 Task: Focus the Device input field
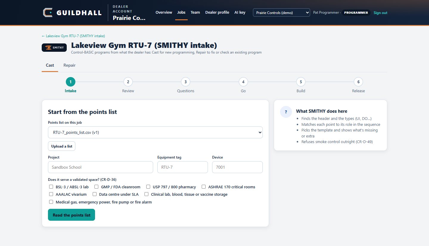point(237,167)
